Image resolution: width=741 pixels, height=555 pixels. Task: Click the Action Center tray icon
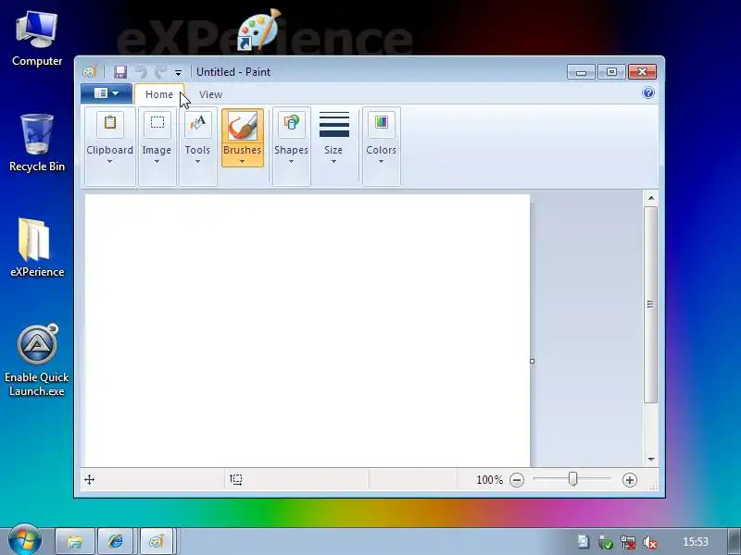click(584, 542)
